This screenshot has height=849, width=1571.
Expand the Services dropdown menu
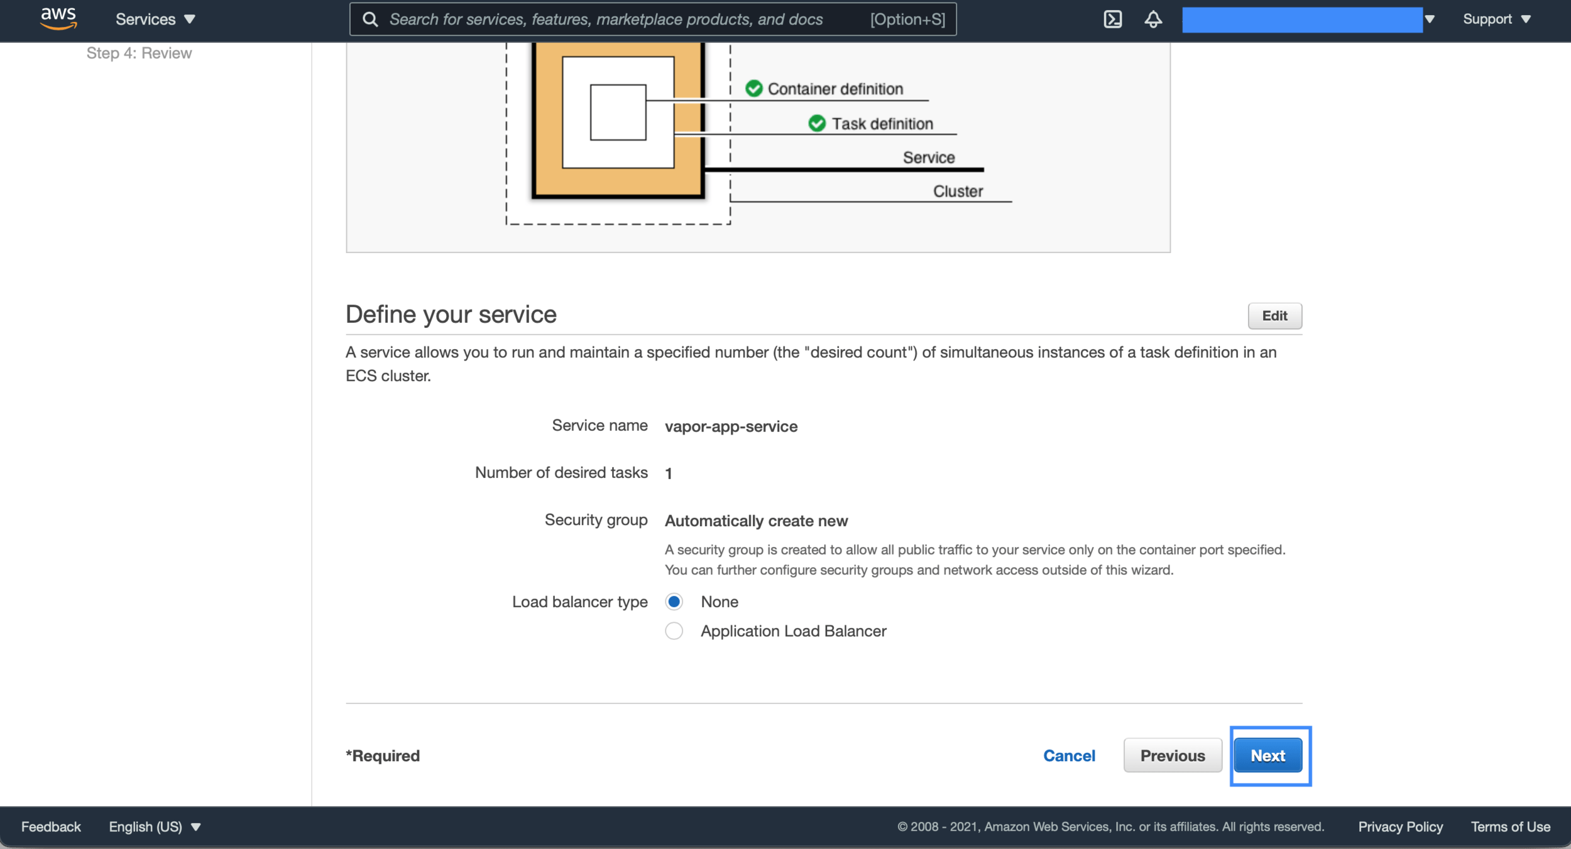[x=155, y=19]
